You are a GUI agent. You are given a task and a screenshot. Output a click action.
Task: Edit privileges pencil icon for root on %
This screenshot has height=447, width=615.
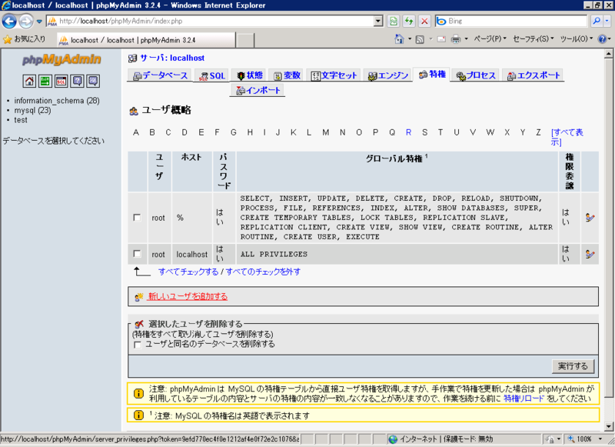coord(588,218)
